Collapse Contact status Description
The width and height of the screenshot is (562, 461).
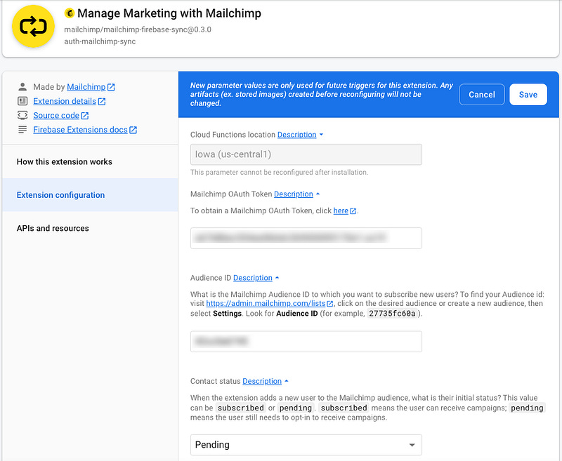click(262, 381)
